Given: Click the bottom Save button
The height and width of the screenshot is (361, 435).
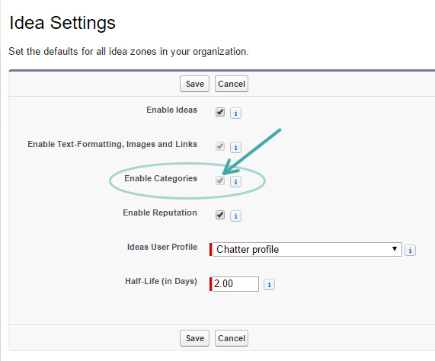Looking at the screenshot, I should [x=194, y=338].
